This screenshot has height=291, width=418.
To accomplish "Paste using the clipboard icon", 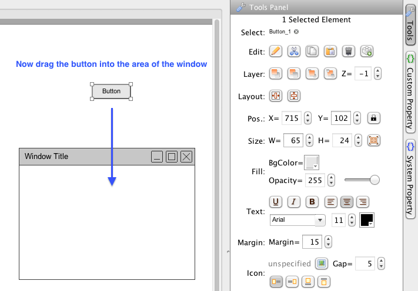I will (x=330, y=51).
